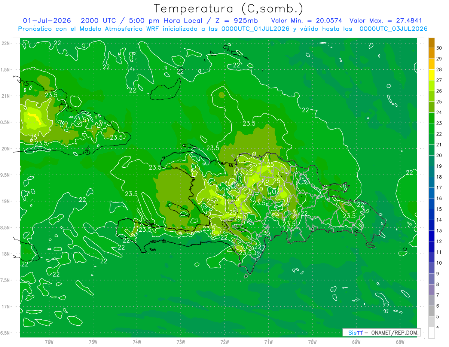Image resolution: width=449 pixels, height=347 pixels.
Task: Click the '76W' longitude axis label
Action: click(x=49, y=342)
